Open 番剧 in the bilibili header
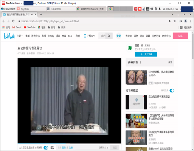The height and width of the screenshot is (151, 194). [x=27, y=36]
